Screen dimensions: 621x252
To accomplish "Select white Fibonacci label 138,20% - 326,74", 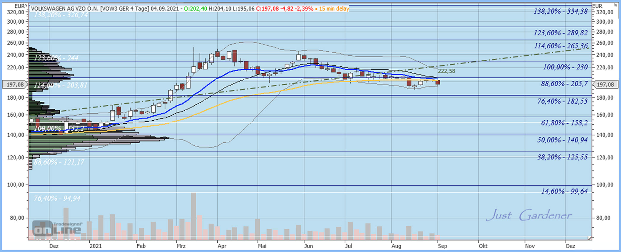I will [61, 15].
